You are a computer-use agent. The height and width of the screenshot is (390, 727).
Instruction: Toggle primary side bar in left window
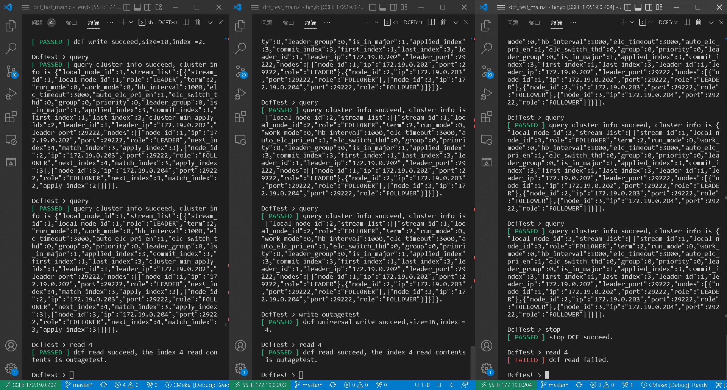pyautogui.click(x=127, y=7)
